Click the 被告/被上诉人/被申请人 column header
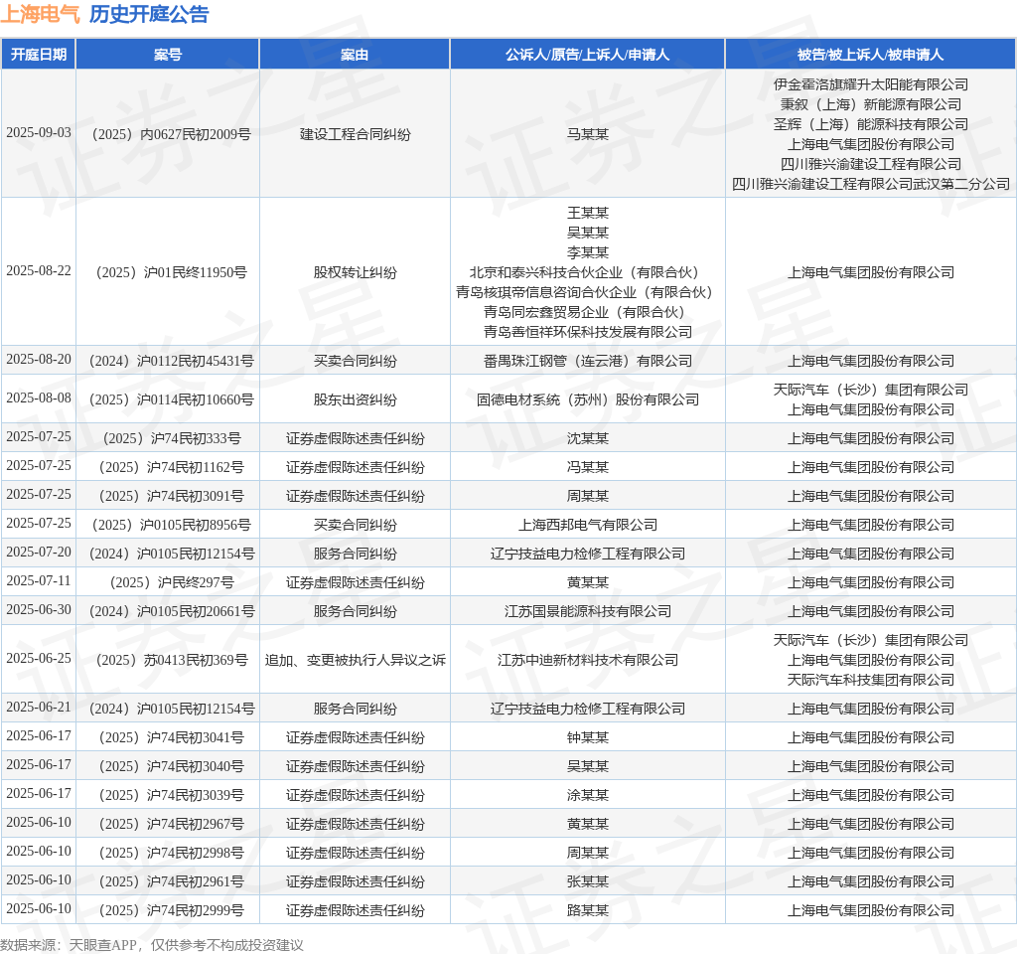The image size is (1017, 954). coord(870,55)
